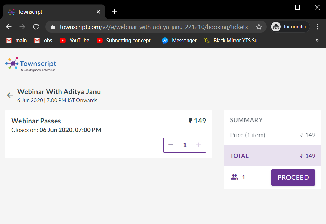Close the Townscript tab
This screenshot has height=224, width=326.
pos(98,12)
